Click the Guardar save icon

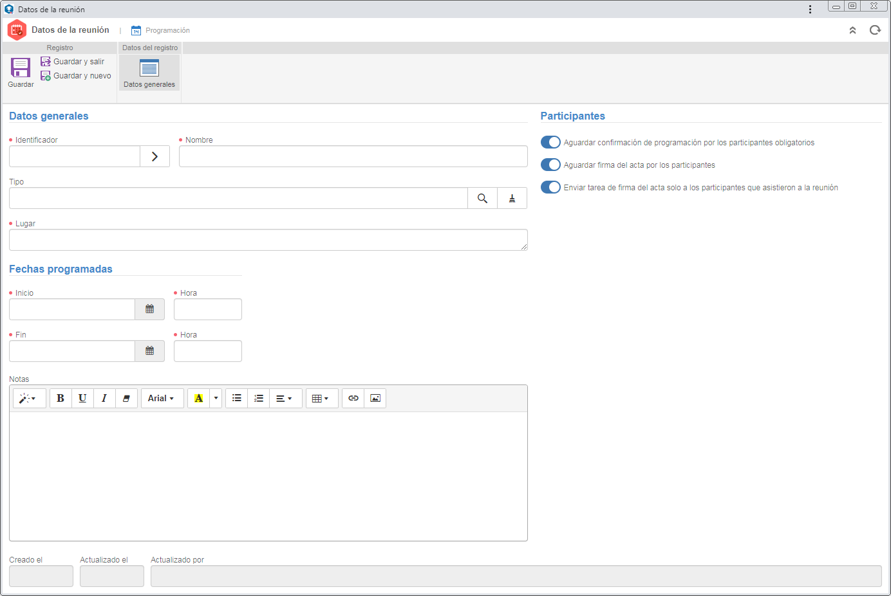21,68
